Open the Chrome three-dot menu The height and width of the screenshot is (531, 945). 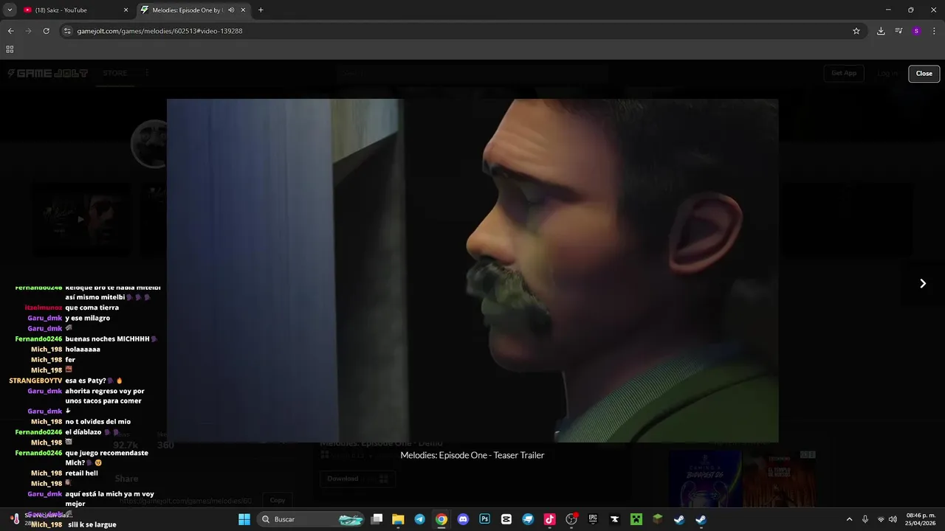pyautogui.click(x=935, y=31)
